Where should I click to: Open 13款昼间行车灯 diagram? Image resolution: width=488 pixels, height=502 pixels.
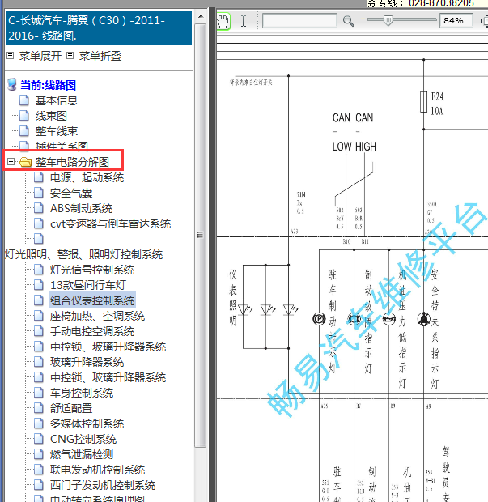click(88, 285)
